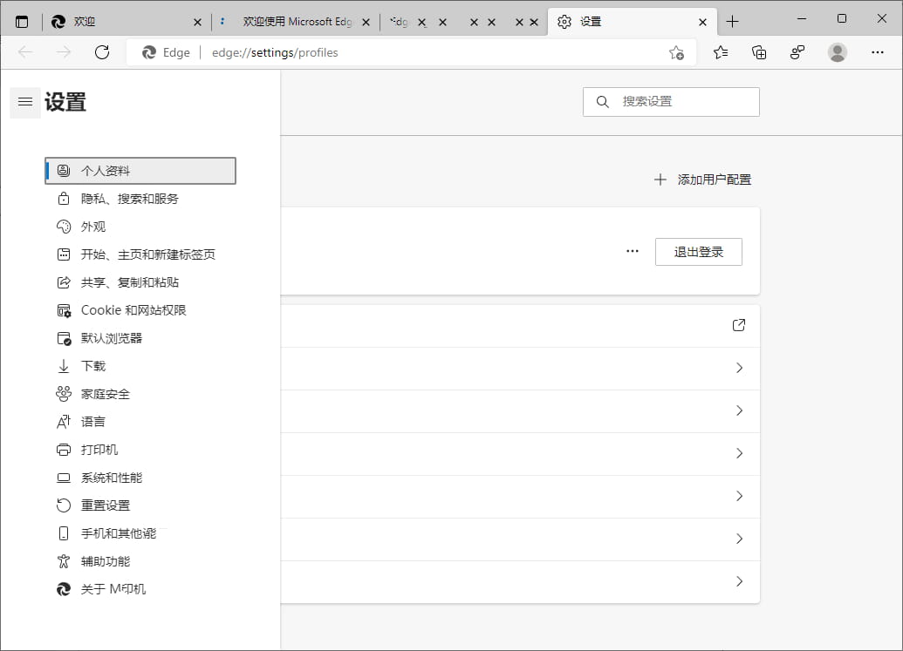Click the external link icon row
The image size is (903, 651).
click(x=739, y=325)
